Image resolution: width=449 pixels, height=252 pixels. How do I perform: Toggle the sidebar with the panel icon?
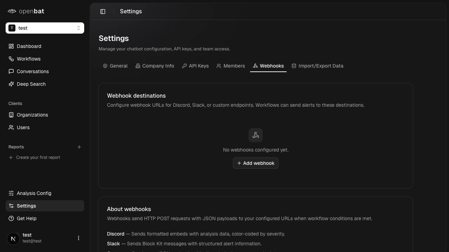click(103, 11)
